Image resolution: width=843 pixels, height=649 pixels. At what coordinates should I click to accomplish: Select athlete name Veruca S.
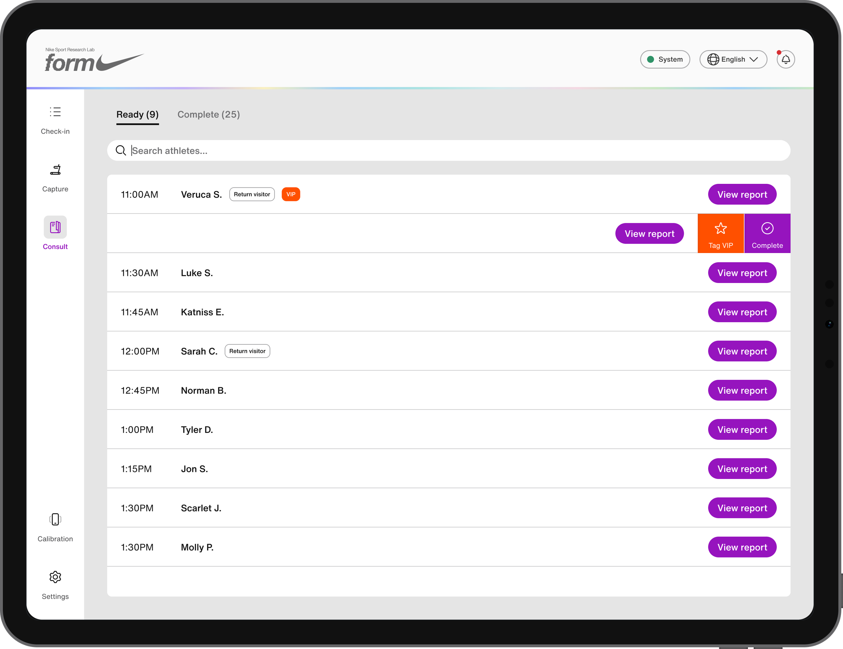202,195
